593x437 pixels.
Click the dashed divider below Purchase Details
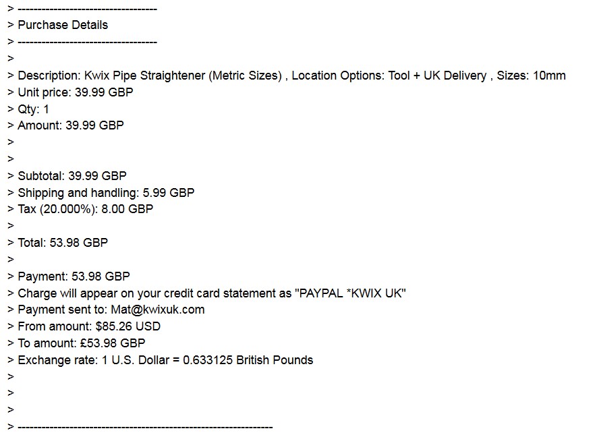pos(87,42)
